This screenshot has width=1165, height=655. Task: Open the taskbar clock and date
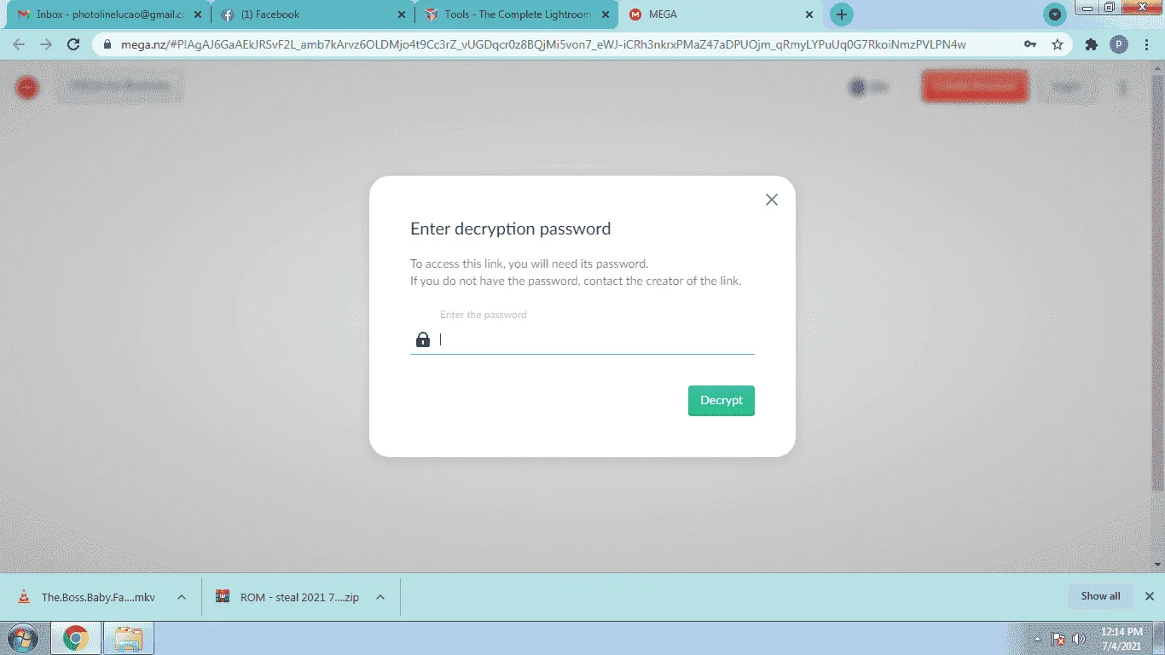[x=1122, y=638]
